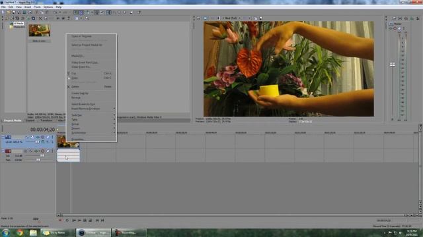Click the timeline horizontal scrollbar
Screen dimensions: 423x237
(x=233, y=215)
